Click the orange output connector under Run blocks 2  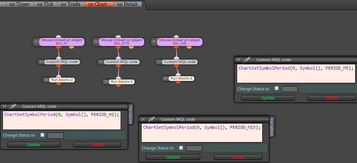point(59,83)
